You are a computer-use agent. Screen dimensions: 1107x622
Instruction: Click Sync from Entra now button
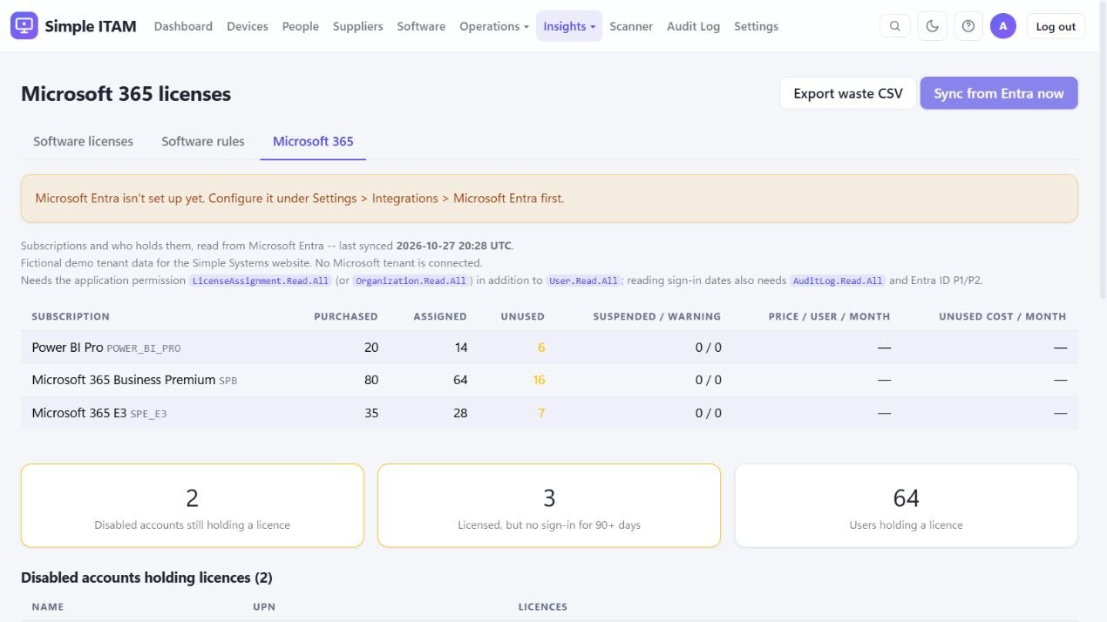coord(999,93)
